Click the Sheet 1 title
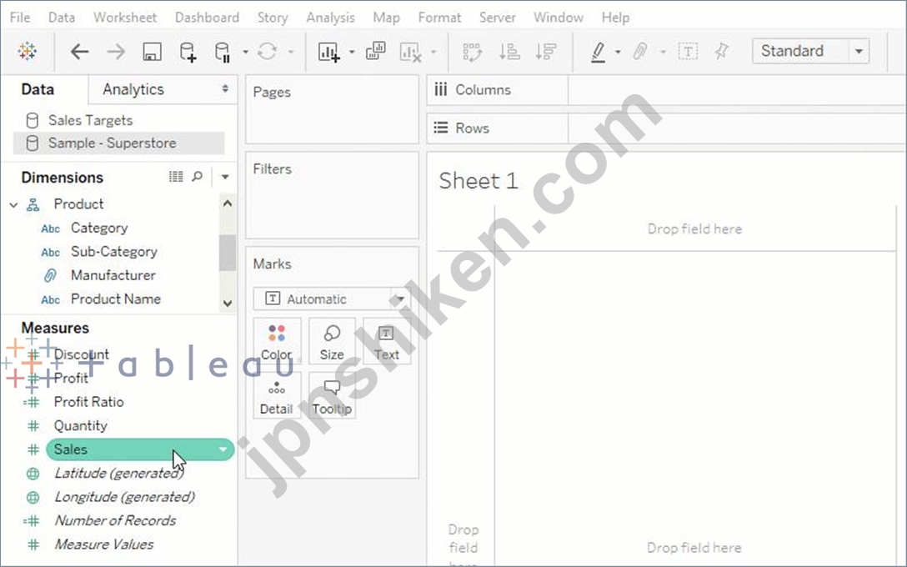This screenshot has height=567, width=907. coord(479,181)
